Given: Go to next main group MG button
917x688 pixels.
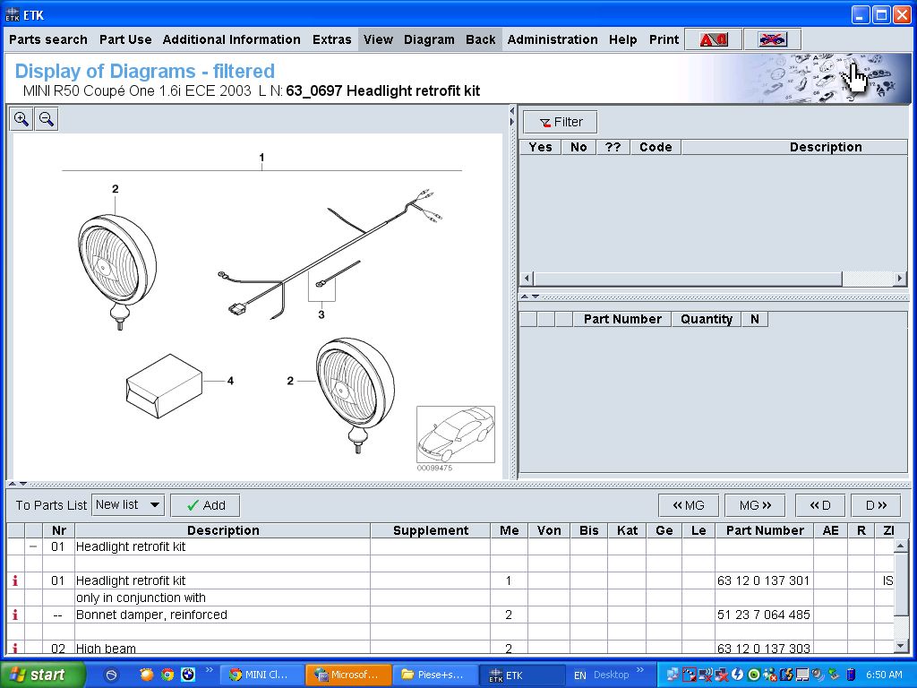Looking at the screenshot, I should [755, 505].
